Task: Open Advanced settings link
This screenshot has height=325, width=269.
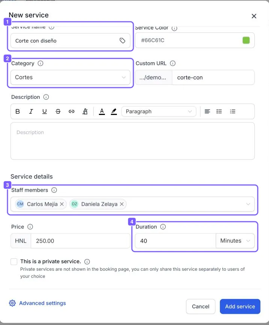Action: [42, 303]
